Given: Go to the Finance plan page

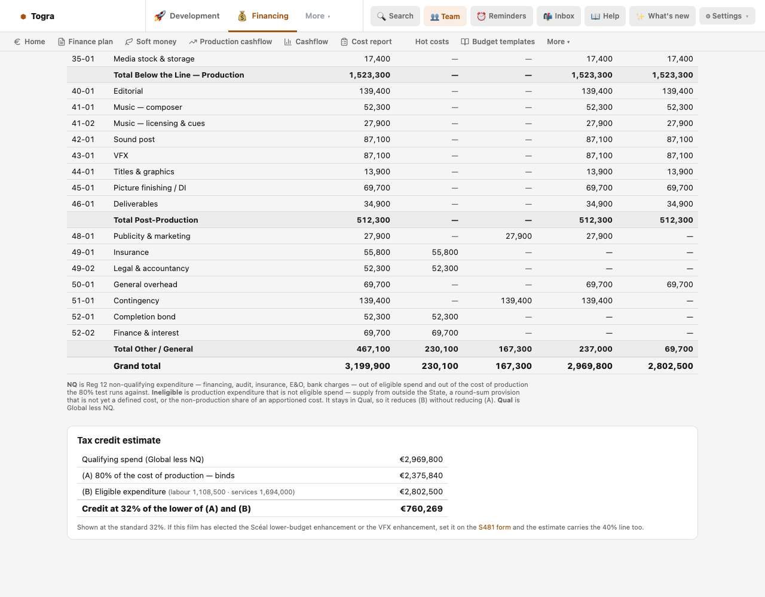Looking at the screenshot, I should [85, 42].
